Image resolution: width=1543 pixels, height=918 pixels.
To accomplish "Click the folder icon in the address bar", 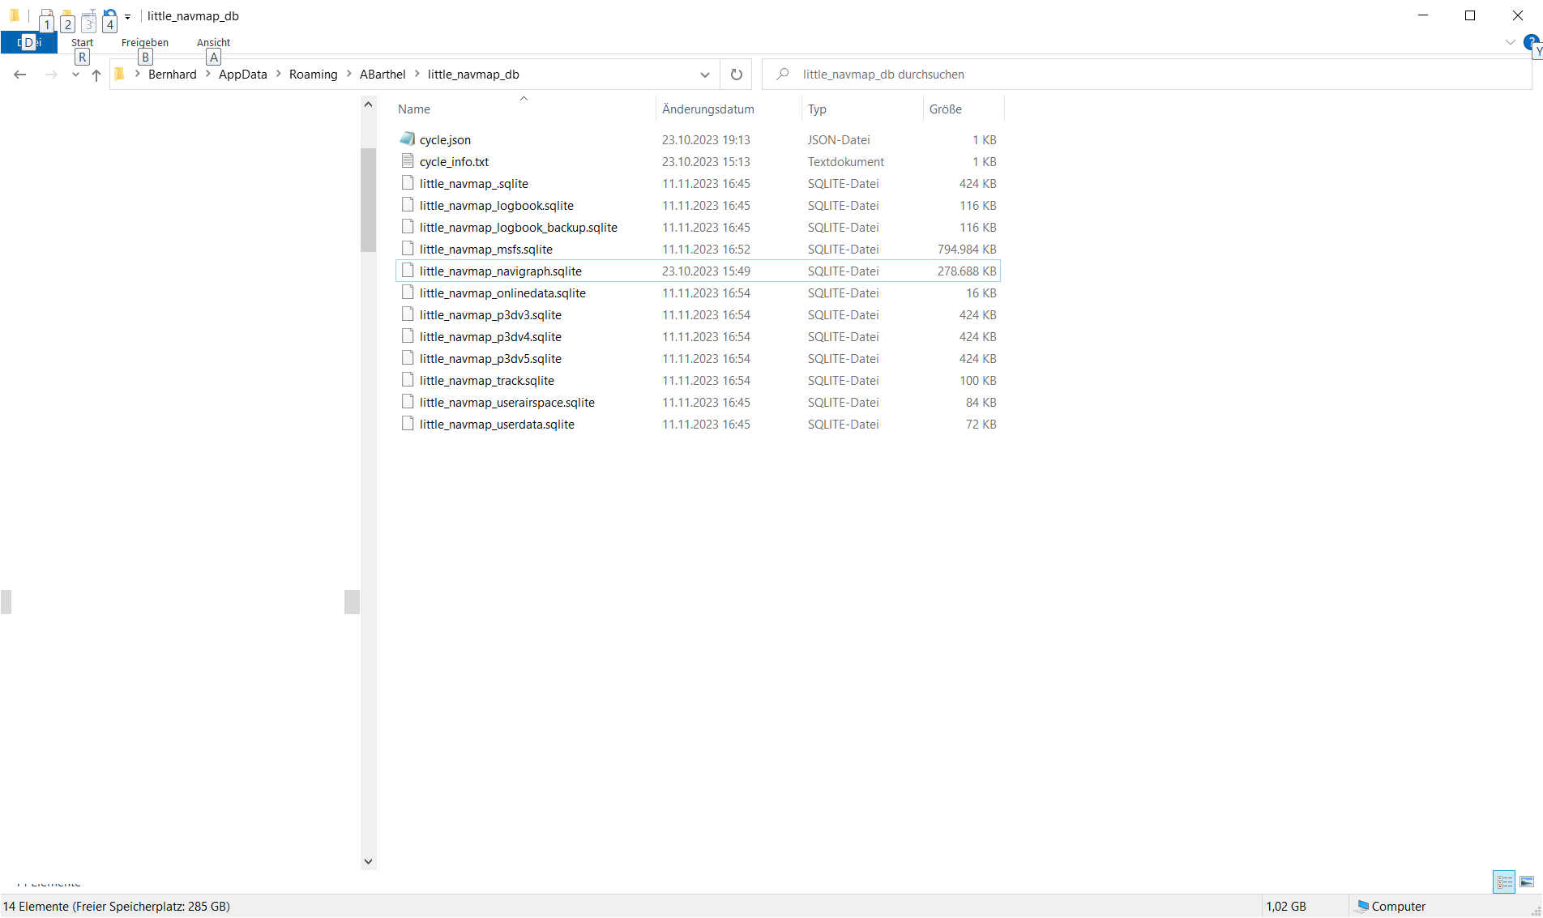I will point(119,74).
